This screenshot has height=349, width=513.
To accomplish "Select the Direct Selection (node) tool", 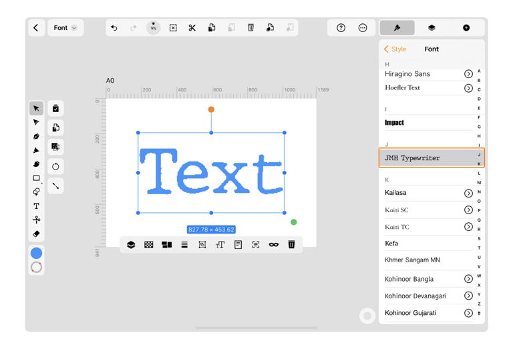I will (x=36, y=122).
